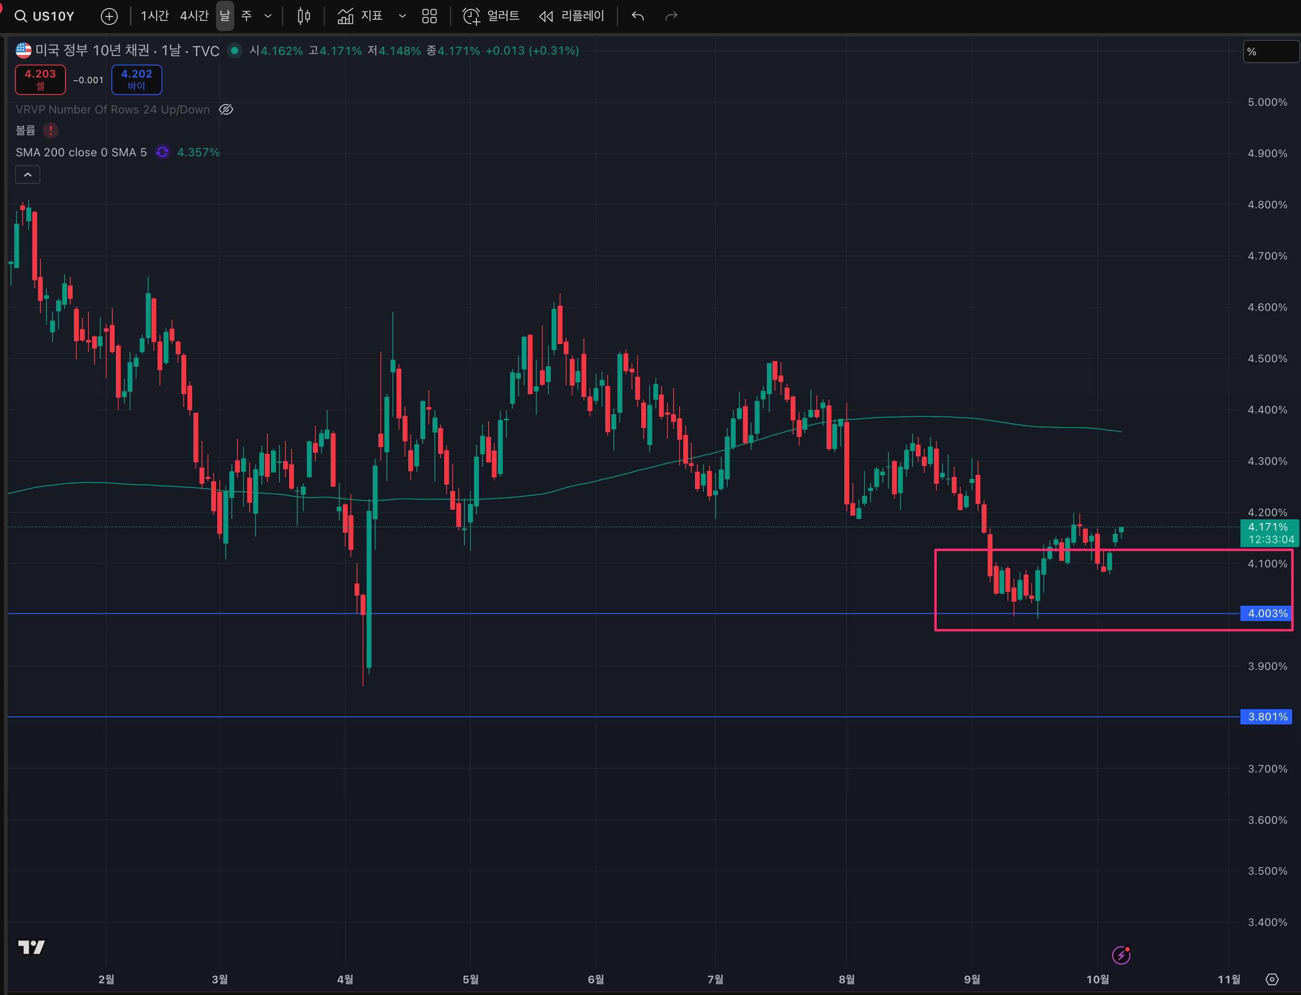
Task: Collapse the indicator legend with chevron
Action: tap(28, 175)
